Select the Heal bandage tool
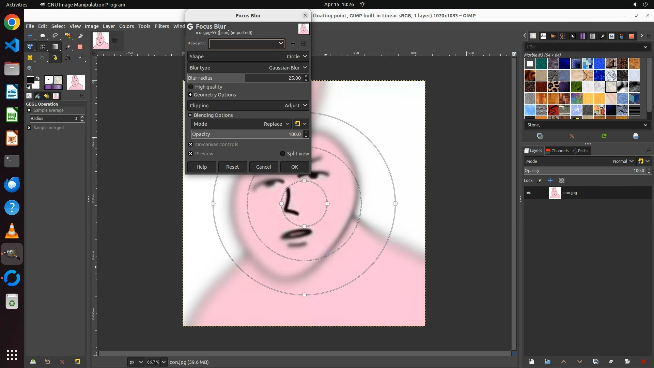The height and width of the screenshot is (368, 654). click(x=30, y=58)
